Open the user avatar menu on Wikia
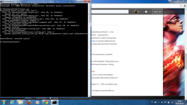 click(x=136, y=12)
